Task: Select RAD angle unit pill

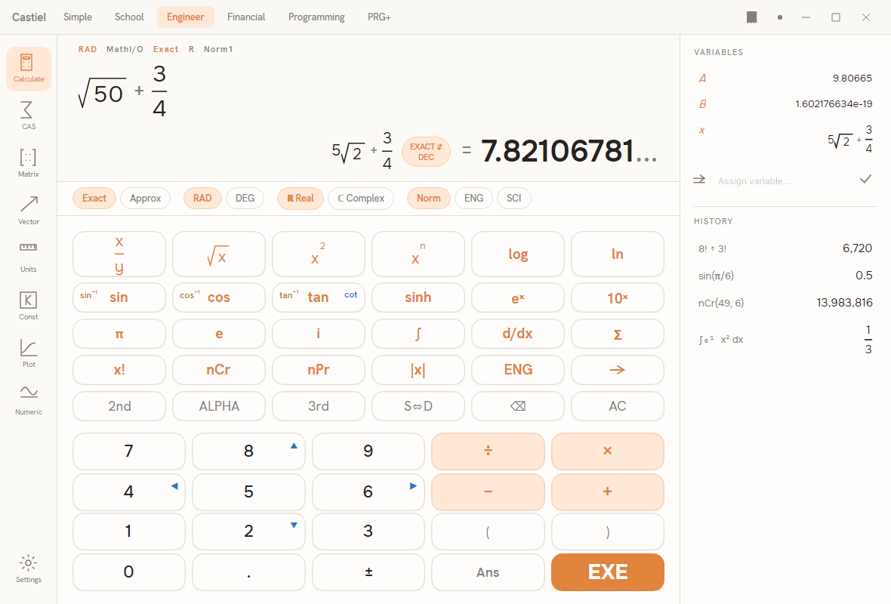Action: click(202, 199)
